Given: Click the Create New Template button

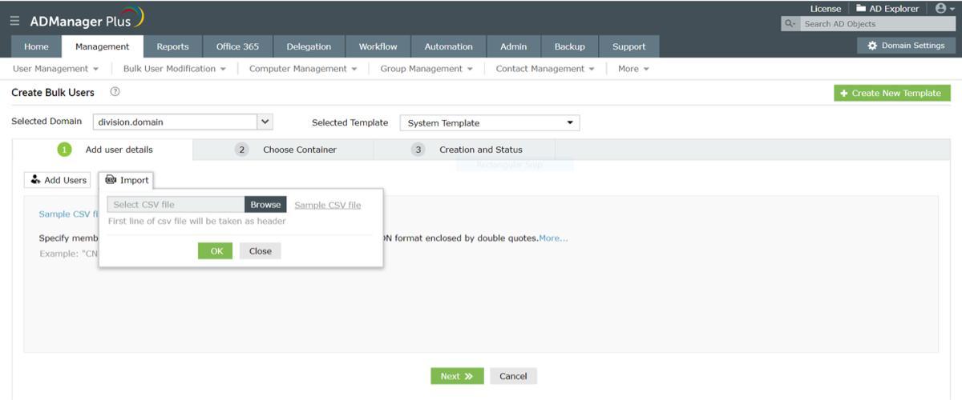Looking at the screenshot, I should pyautogui.click(x=892, y=94).
